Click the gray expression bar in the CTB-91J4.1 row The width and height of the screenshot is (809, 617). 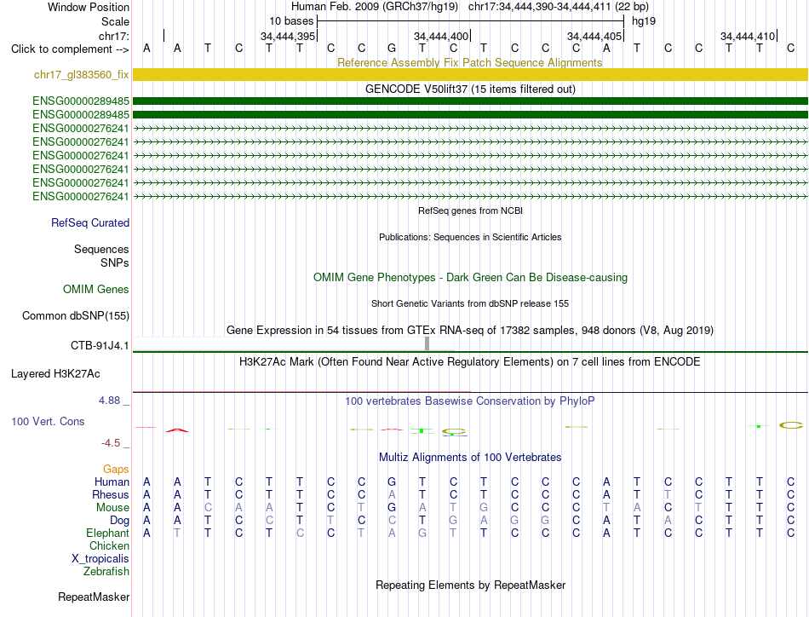[x=427, y=343]
